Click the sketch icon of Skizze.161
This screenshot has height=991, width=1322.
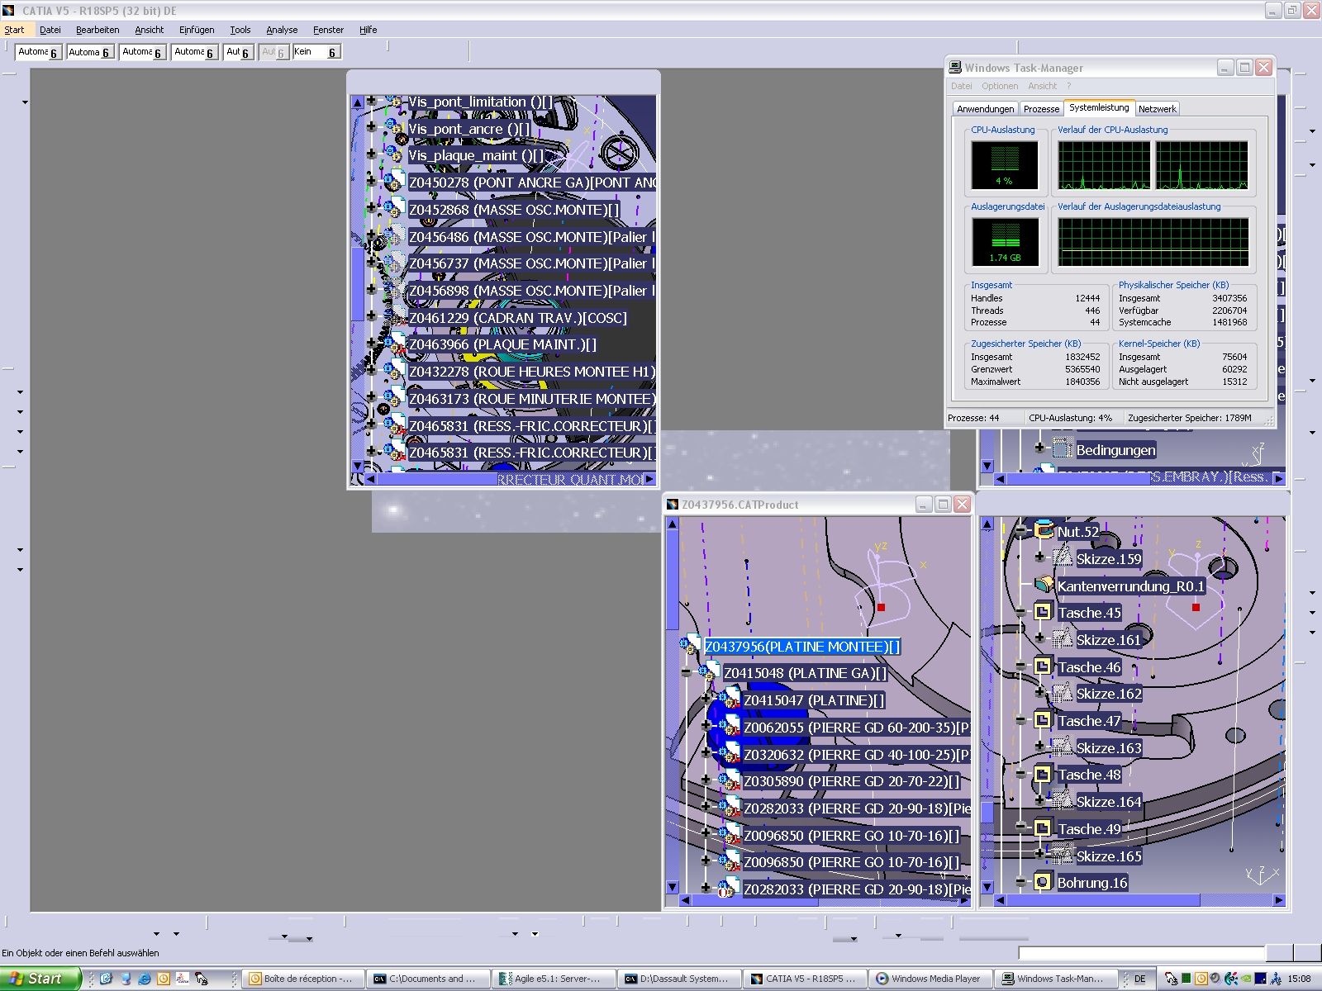(x=1063, y=638)
